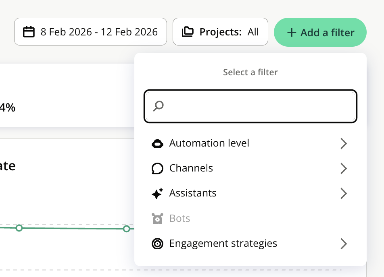
Task: Click the greyed-out Bots icon
Action: click(157, 219)
